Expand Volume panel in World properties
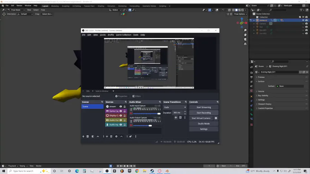This screenshot has height=174, width=310. [261, 91]
